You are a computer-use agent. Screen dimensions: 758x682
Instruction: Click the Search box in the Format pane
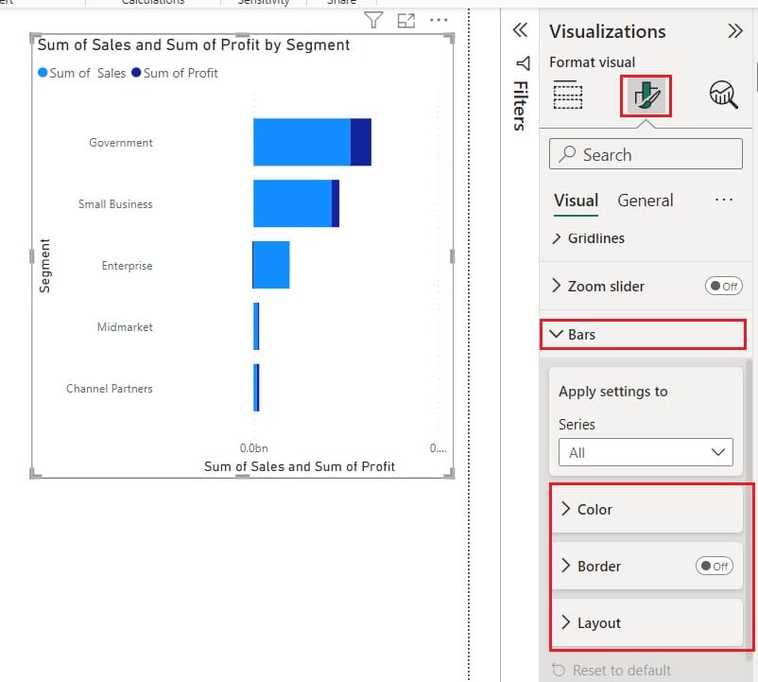(646, 153)
